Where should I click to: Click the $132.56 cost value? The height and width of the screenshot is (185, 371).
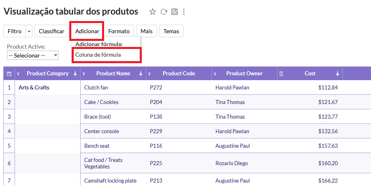click(x=328, y=131)
